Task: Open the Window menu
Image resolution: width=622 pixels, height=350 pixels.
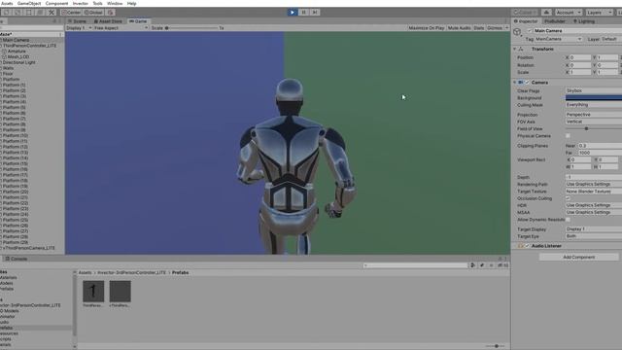Action: click(115, 3)
